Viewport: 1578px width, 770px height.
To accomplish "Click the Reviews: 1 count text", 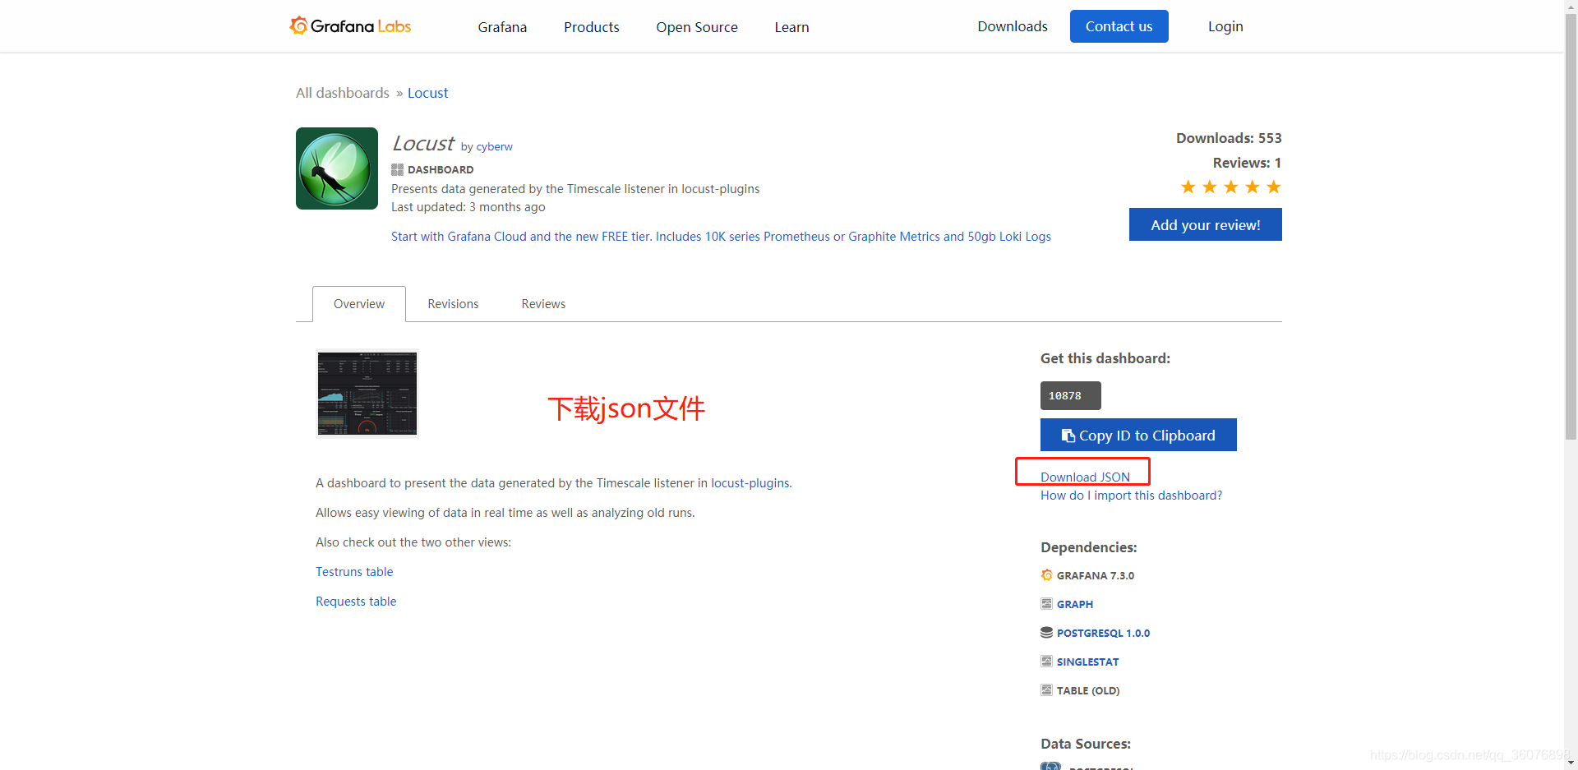I will (x=1247, y=163).
